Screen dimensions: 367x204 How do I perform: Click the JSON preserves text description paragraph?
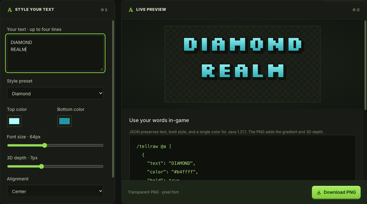[227, 132]
